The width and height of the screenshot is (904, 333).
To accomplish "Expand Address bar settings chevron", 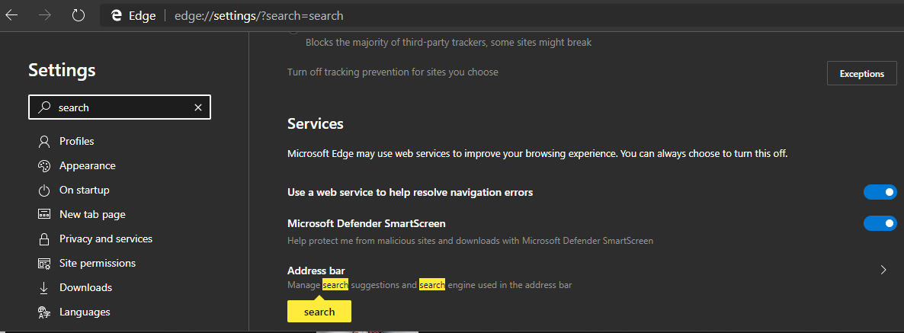I will [x=883, y=270].
